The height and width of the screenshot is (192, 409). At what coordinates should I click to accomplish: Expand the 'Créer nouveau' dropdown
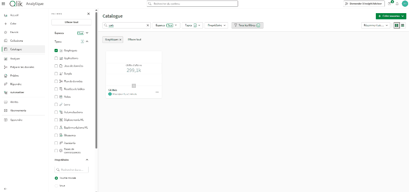click(x=391, y=16)
